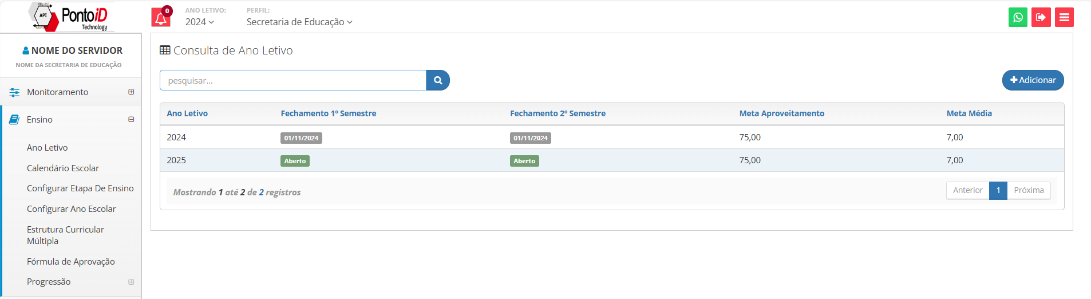Expand the Progressão submenu

(x=131, y=282)
